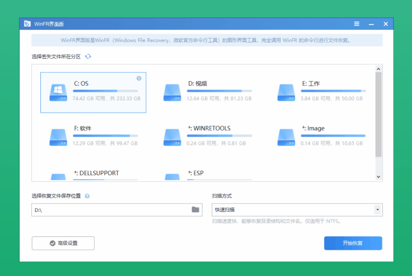Viewport: 412px width, 276px height.
Task: Click '12.64 GB 可用, 共 81.23 GB' text
Action: pos(219,98)
